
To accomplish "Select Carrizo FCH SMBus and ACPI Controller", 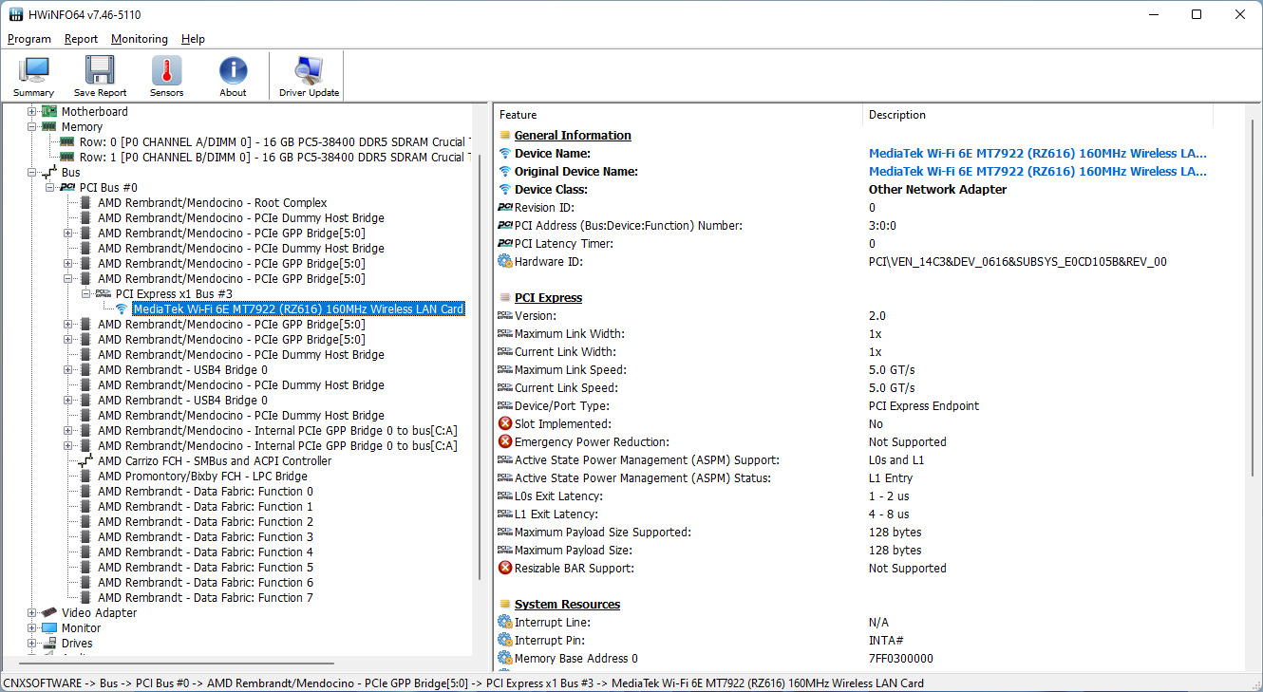I will pos(215,461).
